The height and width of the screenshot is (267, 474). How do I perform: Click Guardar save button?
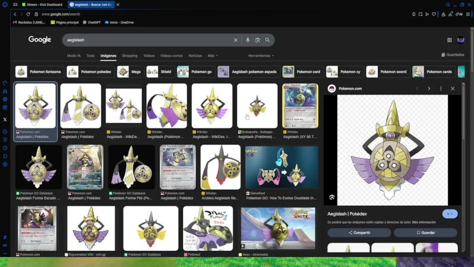coord(425,233)
